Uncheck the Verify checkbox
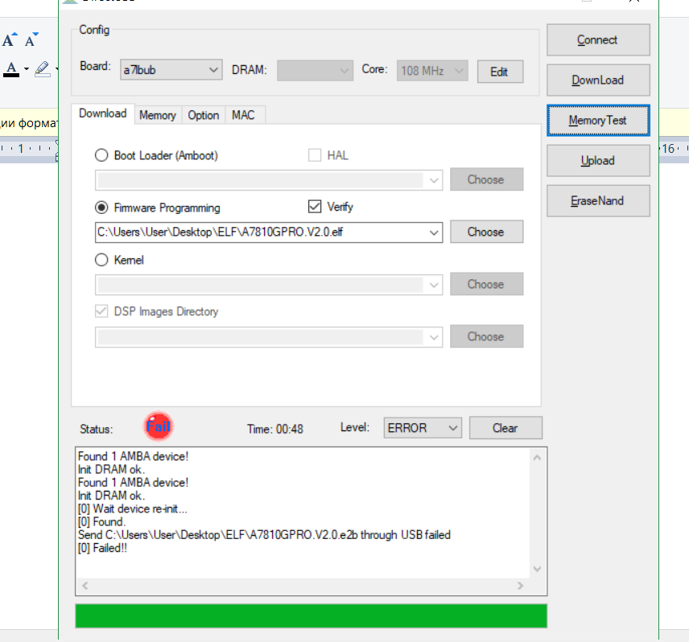This screenshot has height=642, width=689. (x=315, y=207)
